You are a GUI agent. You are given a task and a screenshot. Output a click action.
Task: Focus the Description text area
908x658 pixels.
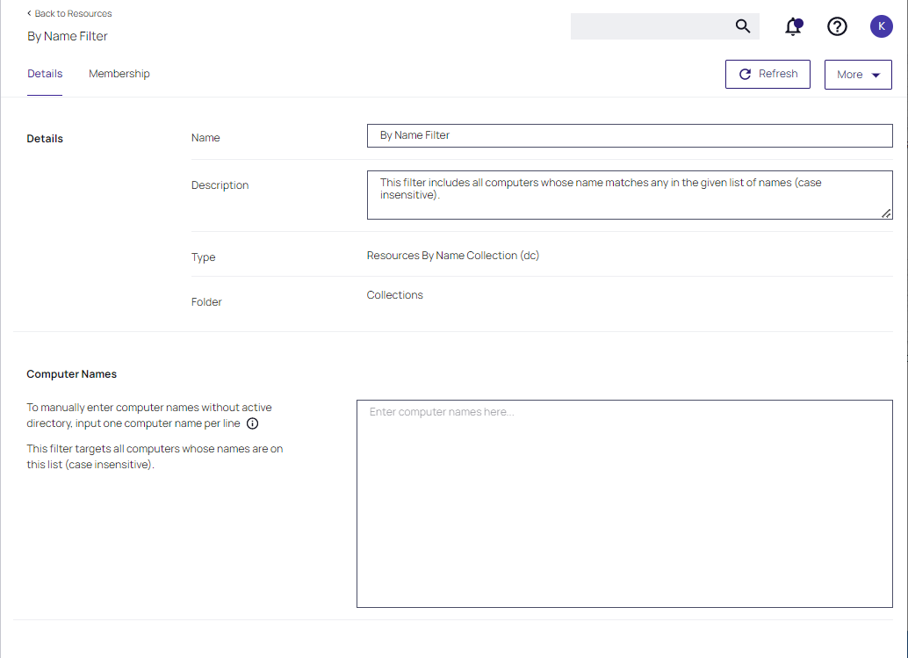click(x=629, y=194)
